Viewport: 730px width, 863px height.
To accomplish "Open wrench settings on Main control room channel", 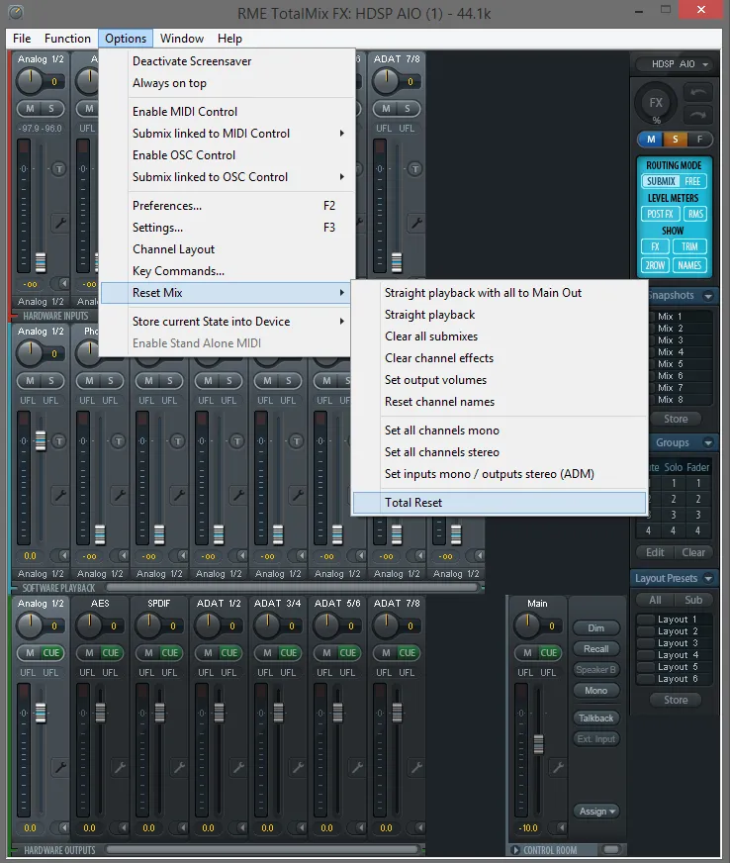I will tap(558, 767).
